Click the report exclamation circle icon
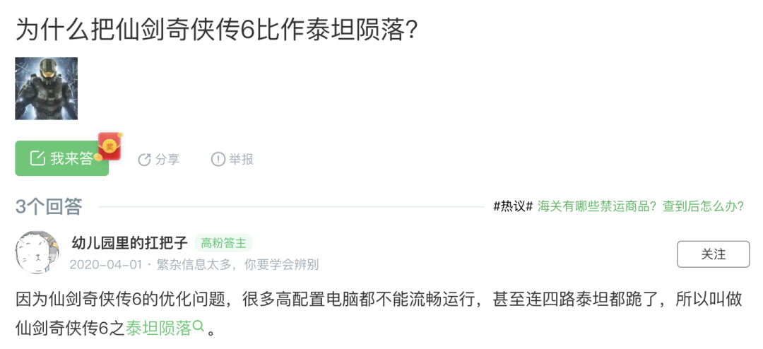763x349 pixels. [x=218, y=160]
